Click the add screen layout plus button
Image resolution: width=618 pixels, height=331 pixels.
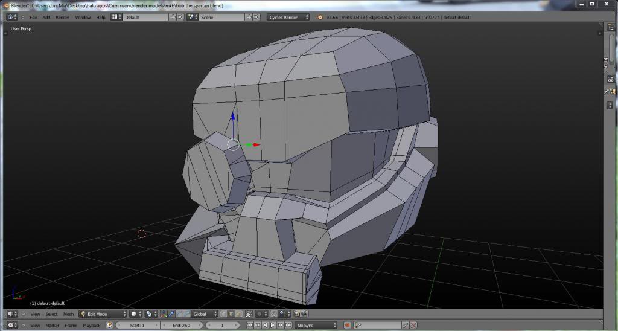coord(173,18)
